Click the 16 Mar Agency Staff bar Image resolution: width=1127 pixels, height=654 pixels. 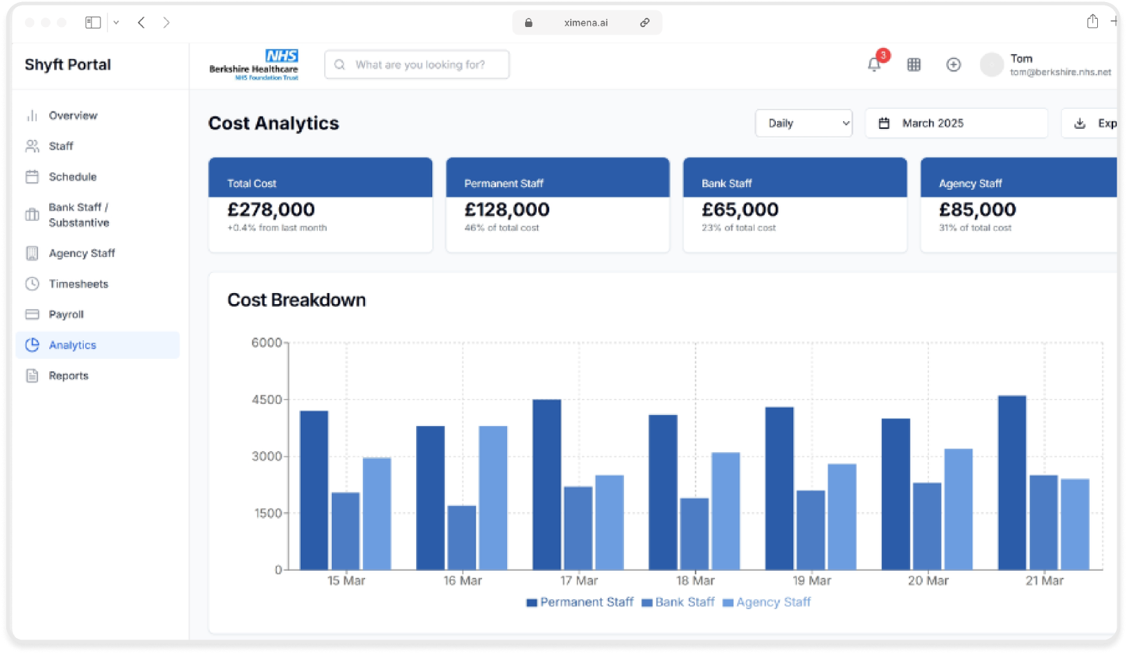tap(493, 498)
